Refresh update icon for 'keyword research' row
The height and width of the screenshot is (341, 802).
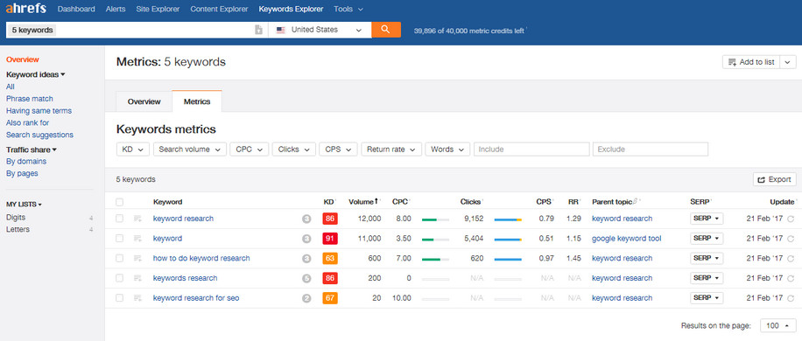[791, 219]
